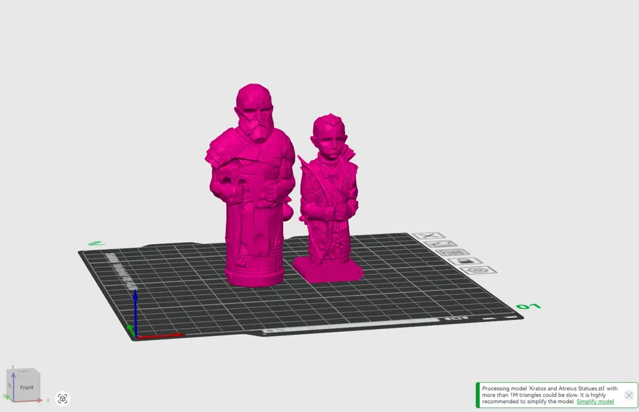Open the plate settings gear icon
Image resolution: width=639 pixels, height=412 pixels.
(x=479, y=270)
